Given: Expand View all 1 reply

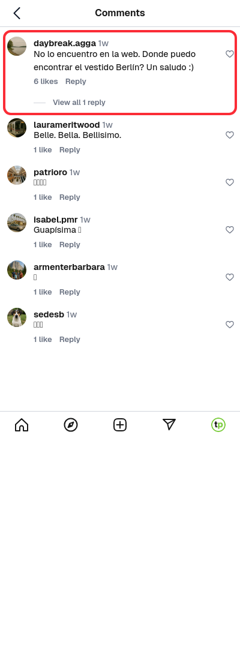Looking at the screenshot, I should tap(79, 103).
